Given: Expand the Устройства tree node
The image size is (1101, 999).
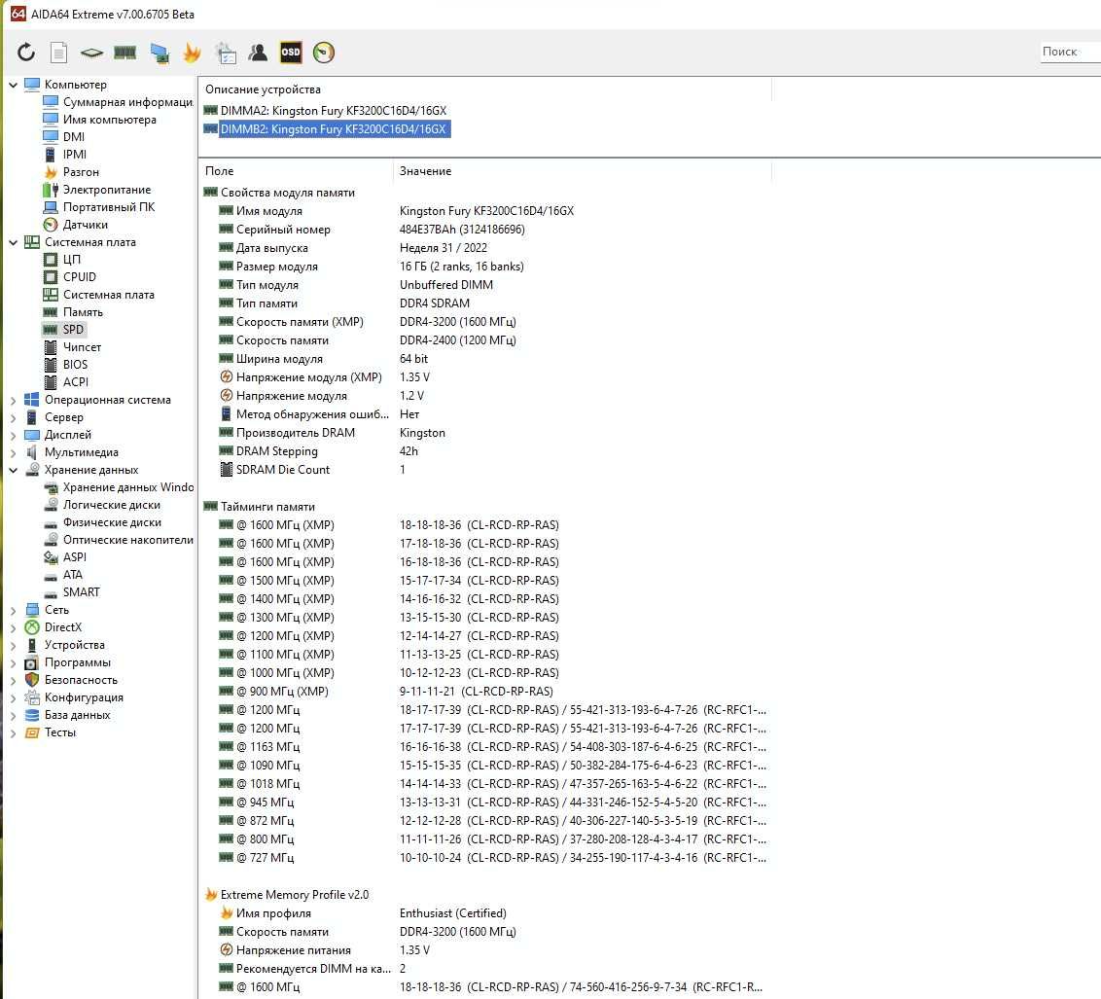Looking at the screenshot, I should (x=14, y=645).
